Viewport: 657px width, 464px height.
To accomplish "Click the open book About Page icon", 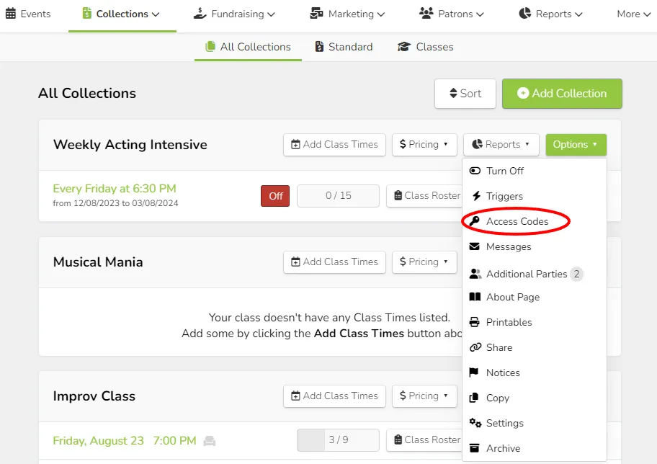I will [x=475, y=297].
